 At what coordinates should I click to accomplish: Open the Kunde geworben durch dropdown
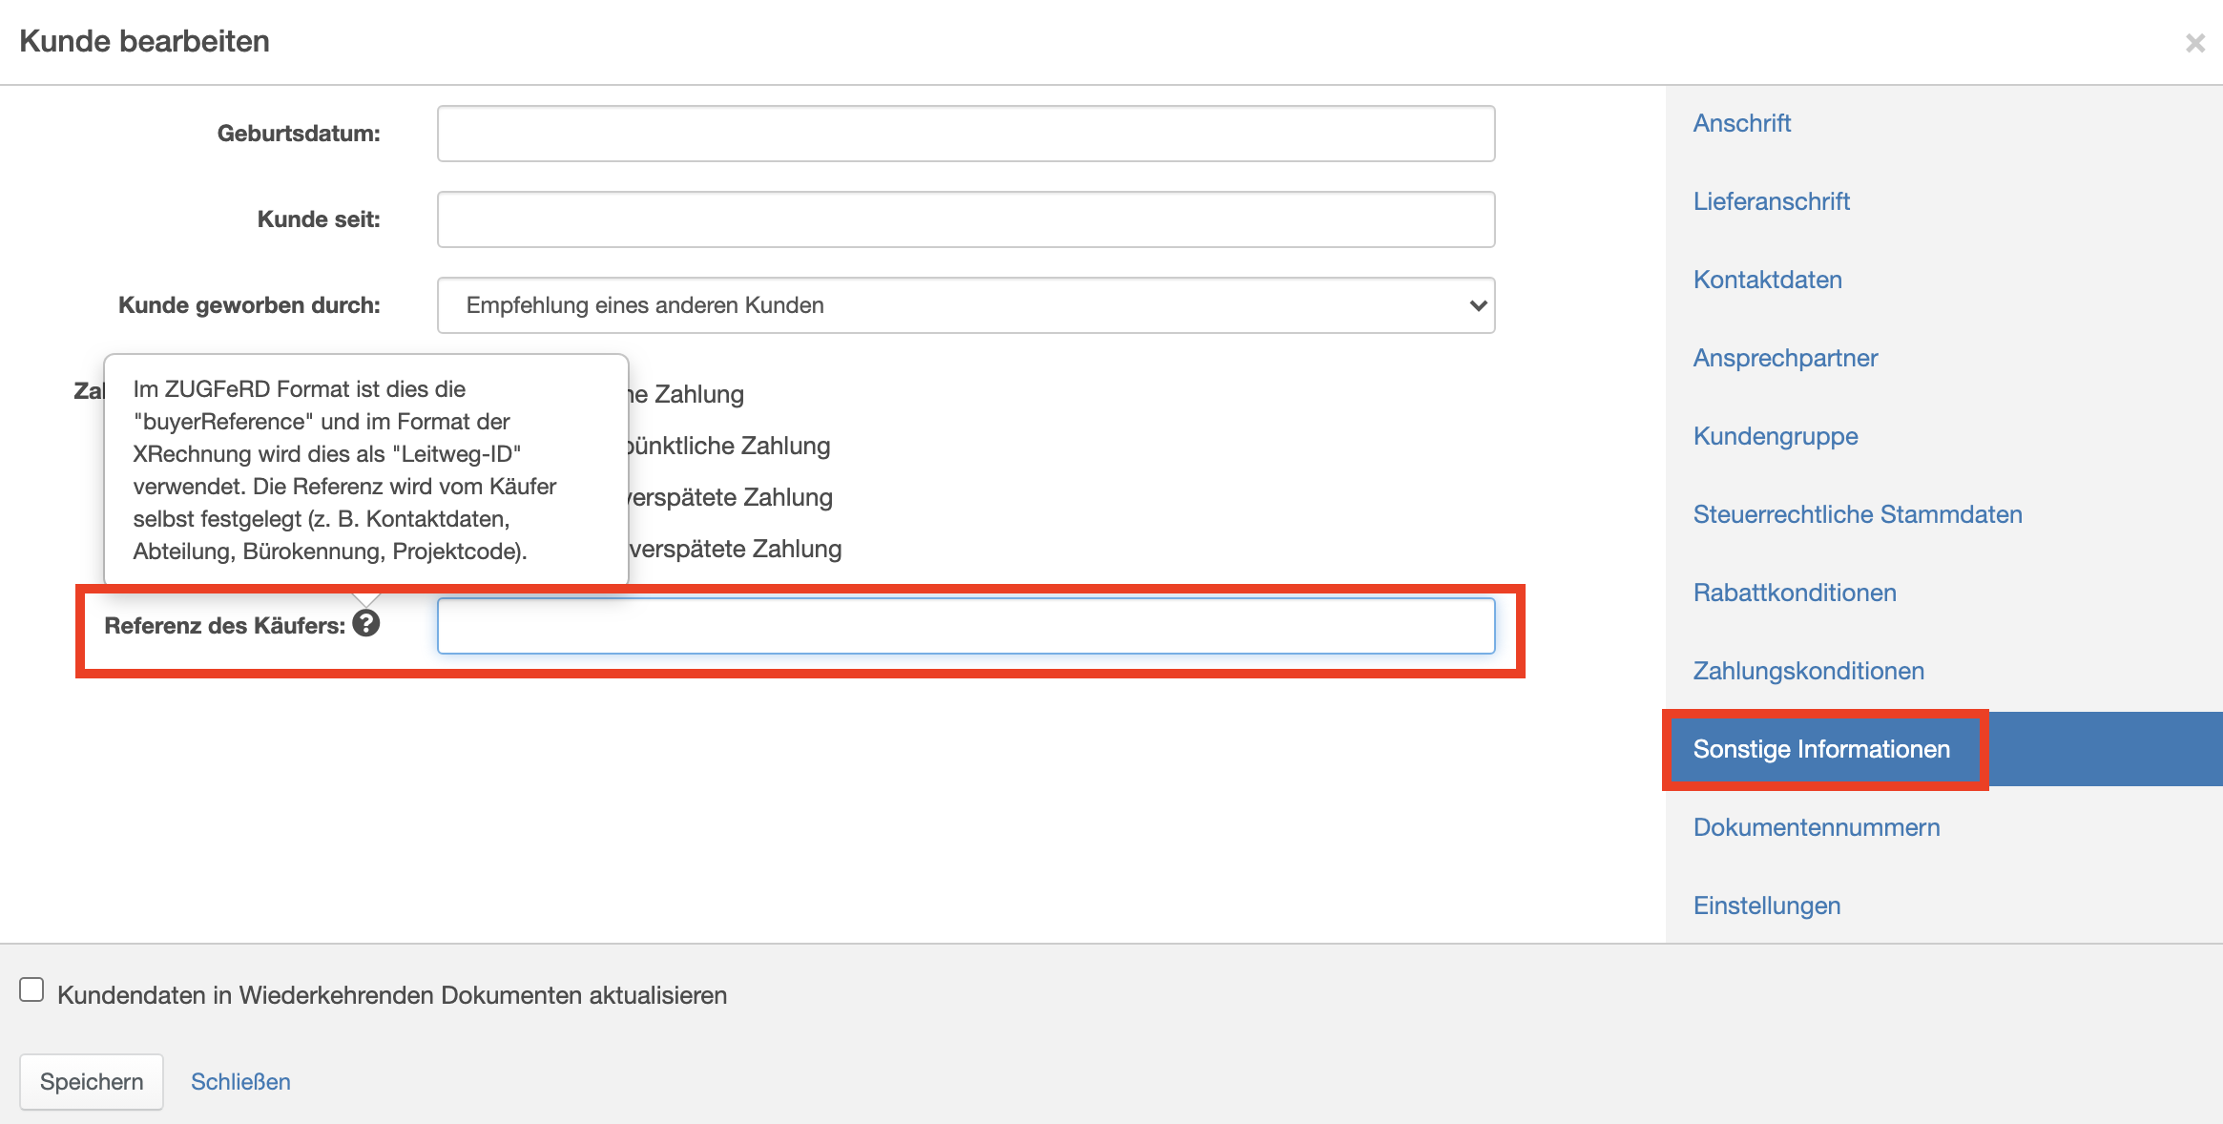coord(966,305)
